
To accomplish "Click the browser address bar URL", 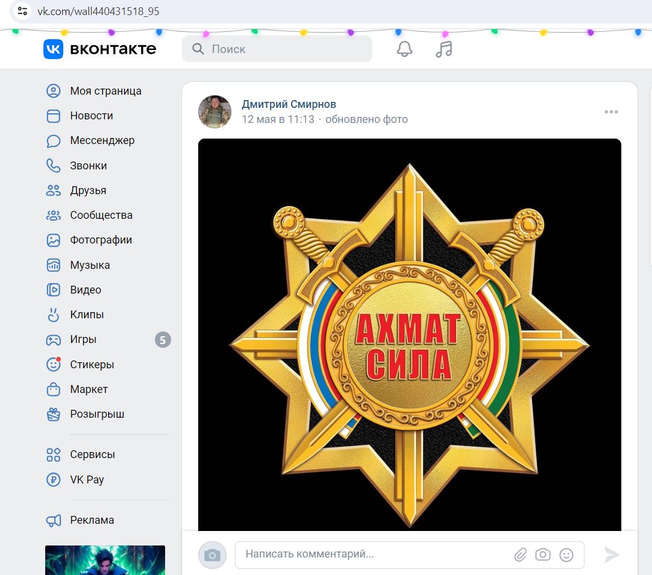I will point(98,11).
